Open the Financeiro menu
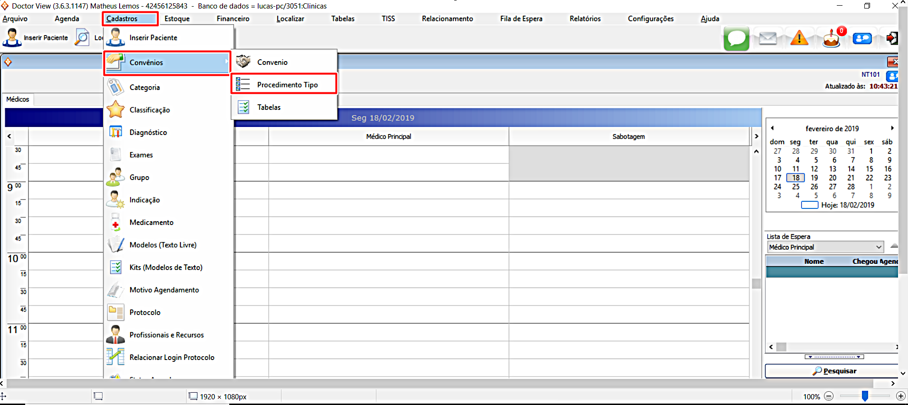The height and width of the screenshot is (405, 908). 233,19
